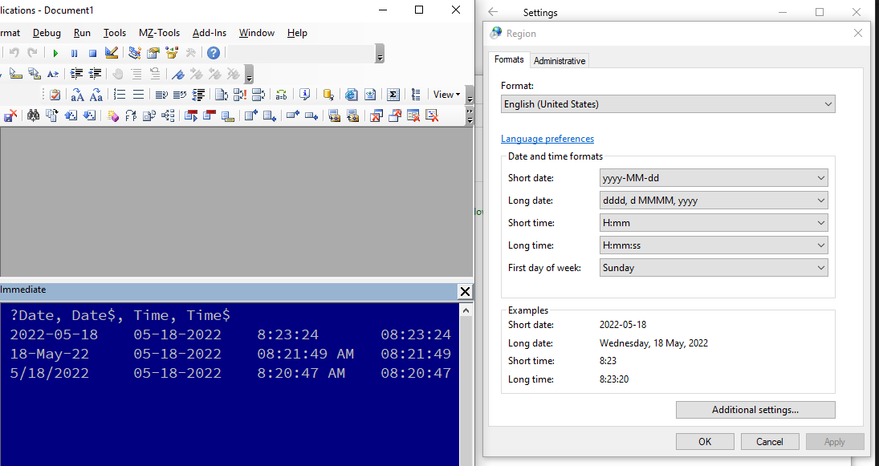Screen dimensions: 879x466
Task: Launch the Object Browser icon
Action: point(171,53)
